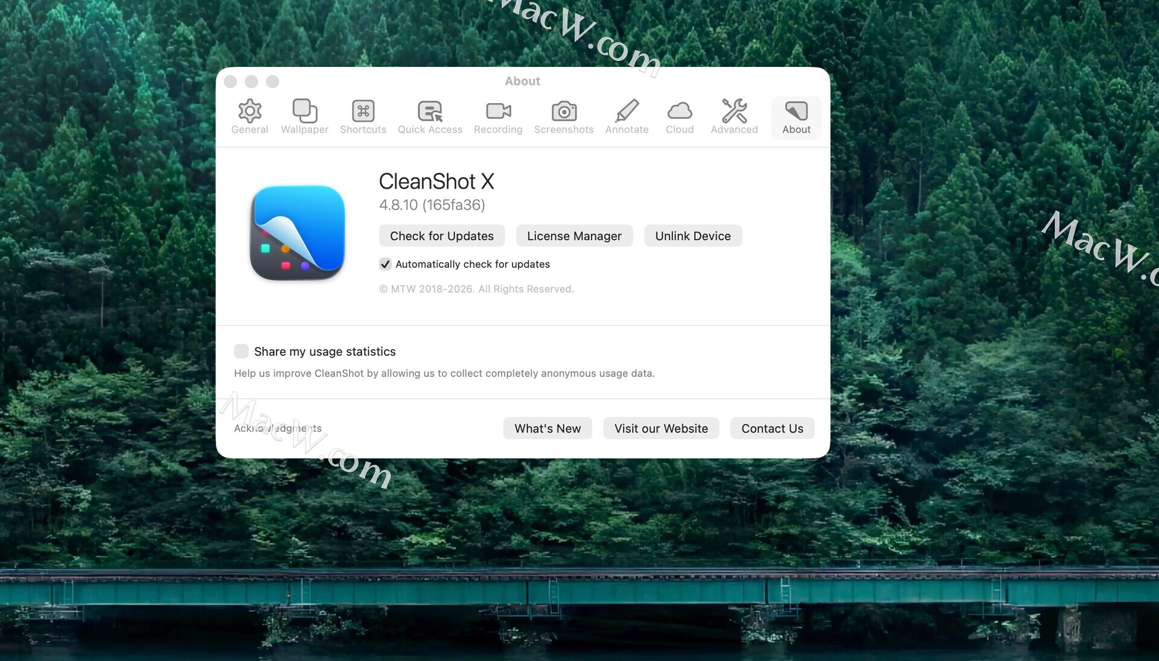This screenshot has height=661, width=1159.
Task: Open the Recording camera pane
Action: coord(498,117)
